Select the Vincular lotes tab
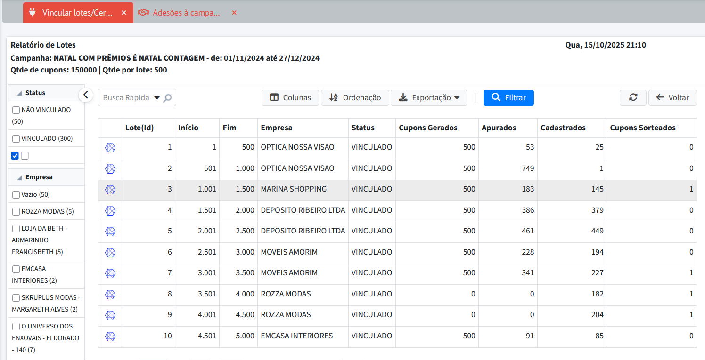Screen dimensions: 705x360 pos(77,13)
